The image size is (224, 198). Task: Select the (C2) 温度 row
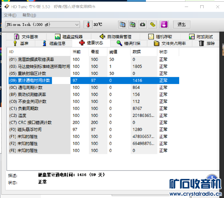pos(94,115)
